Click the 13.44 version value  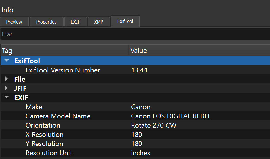[139, 70]
